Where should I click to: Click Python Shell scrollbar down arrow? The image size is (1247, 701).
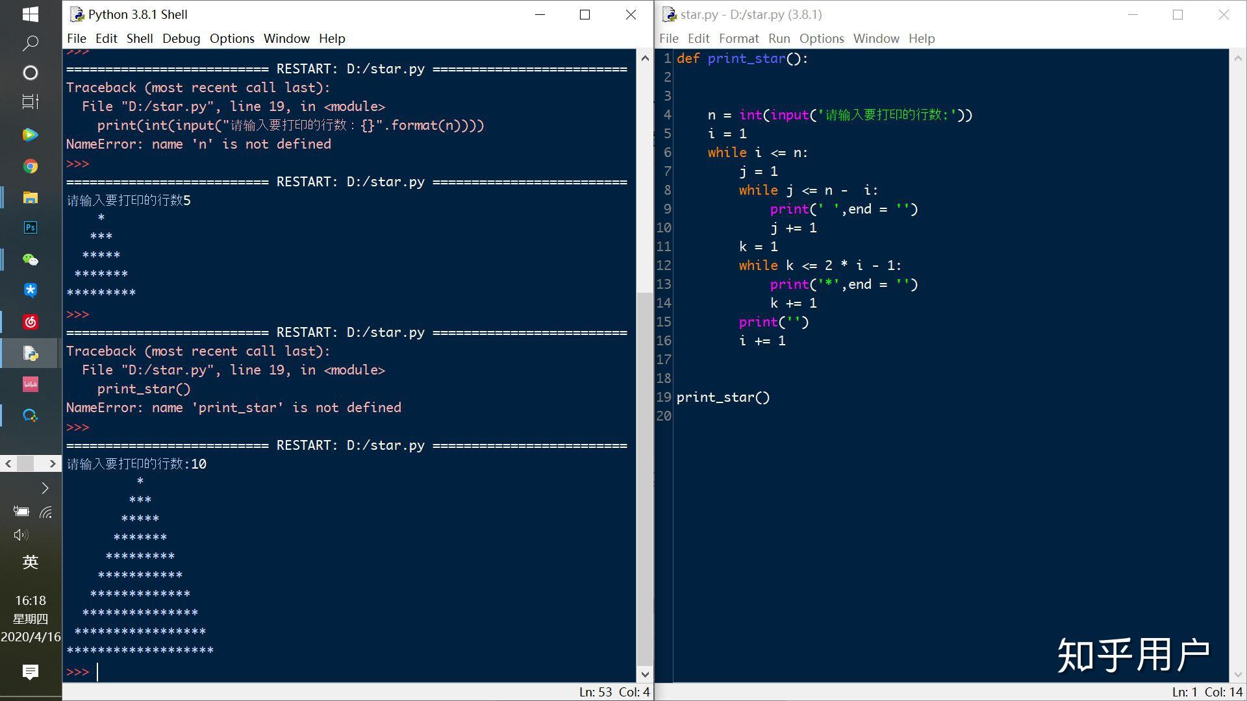point(645,674)
